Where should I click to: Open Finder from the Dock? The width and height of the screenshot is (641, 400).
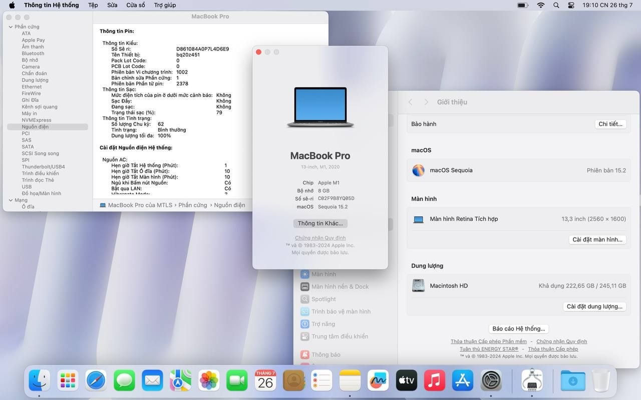pyautogui.click(x=39, y=381)
